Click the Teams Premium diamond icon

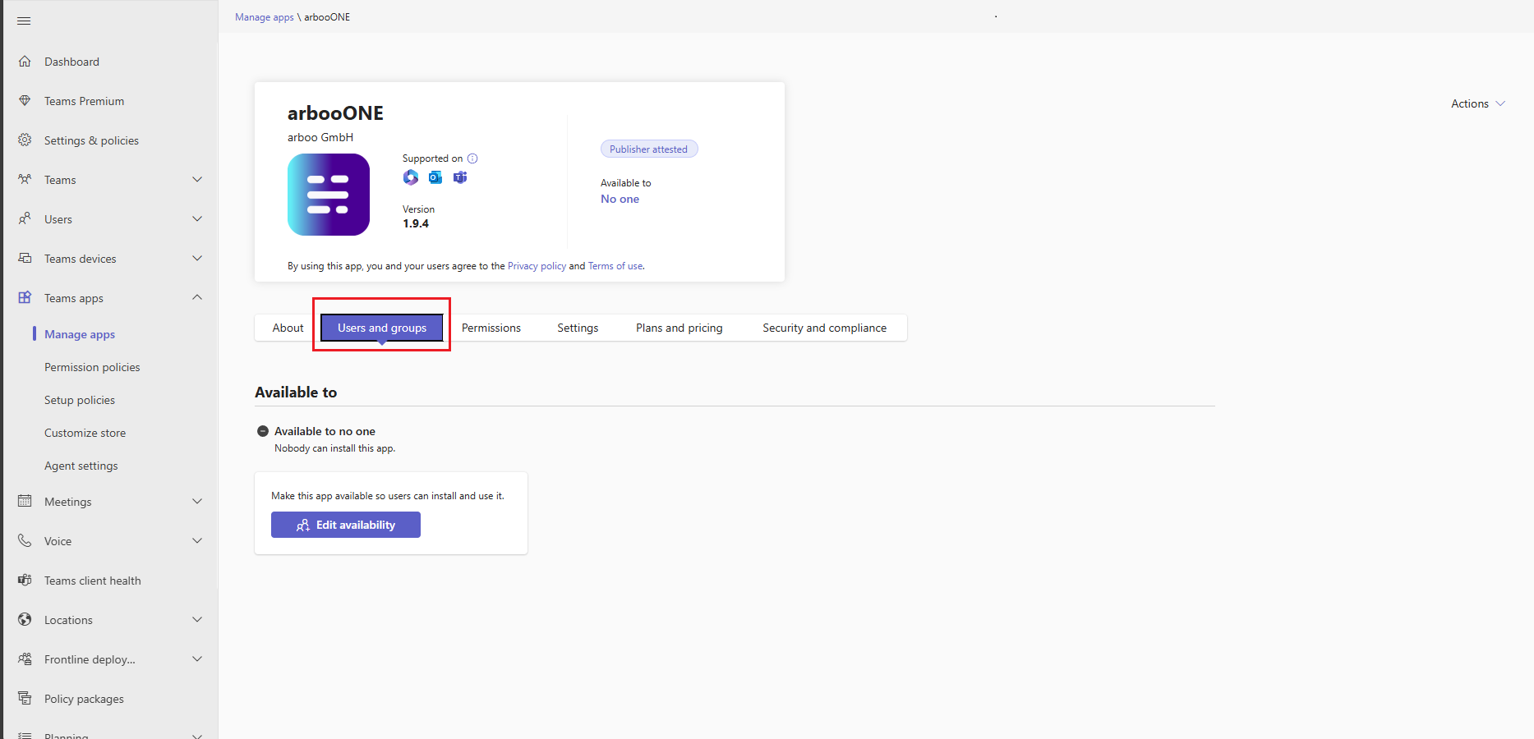click(x=25, y=101)
